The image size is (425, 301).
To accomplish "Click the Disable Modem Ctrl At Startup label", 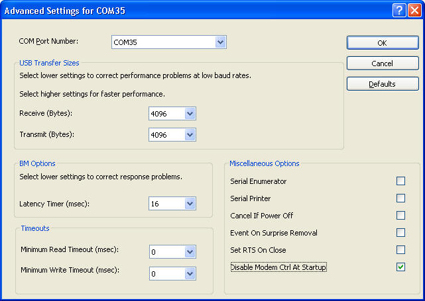I will pyautogui.click(x=278, y=267).
